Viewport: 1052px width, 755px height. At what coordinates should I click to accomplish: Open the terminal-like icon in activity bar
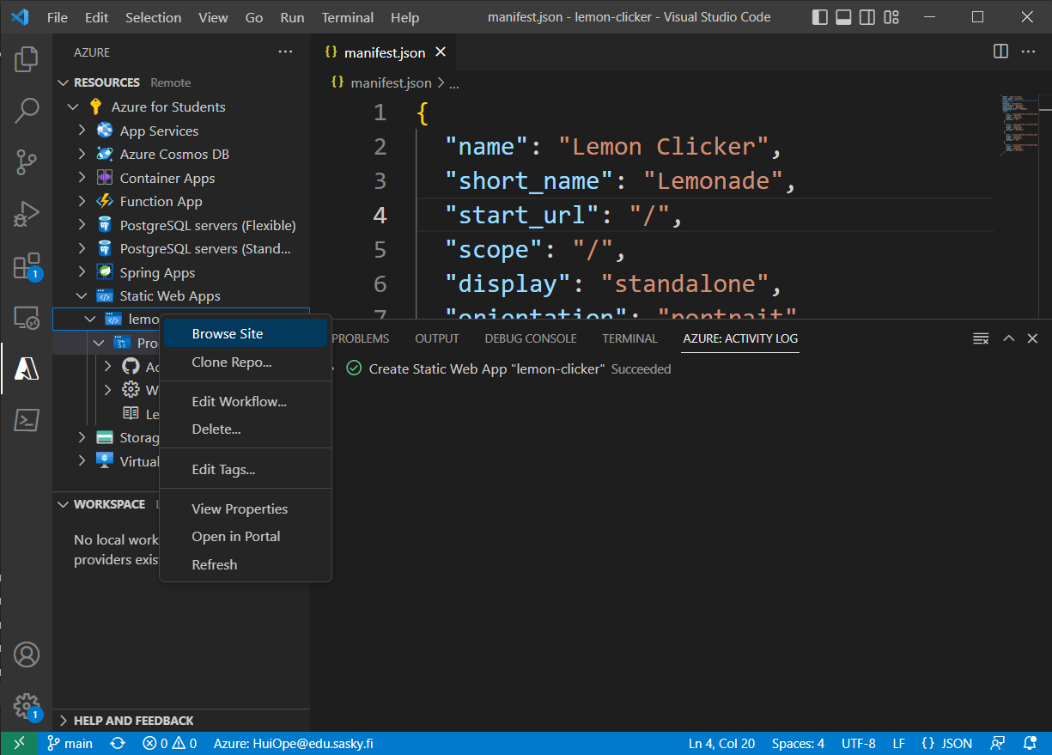pos(27,420)
